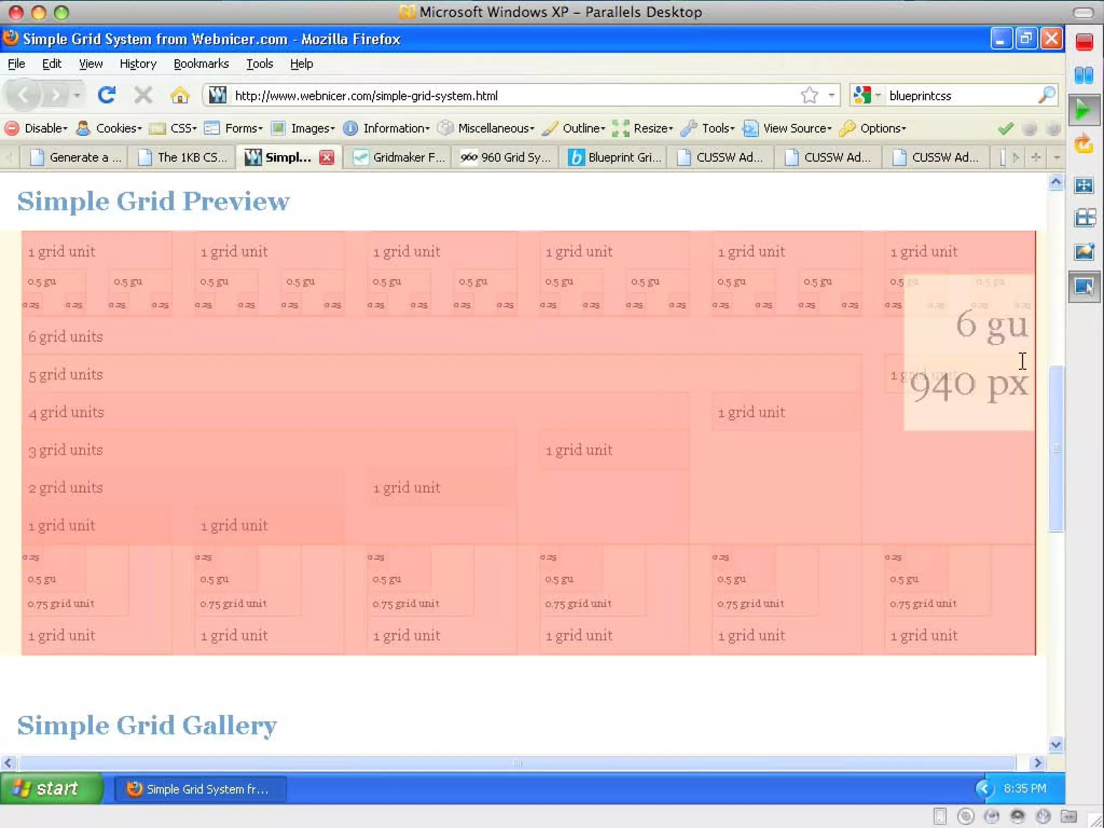This screenshot has width=1104, height=828.
Task: Click the Reload page icon
Action: [106, 95]
